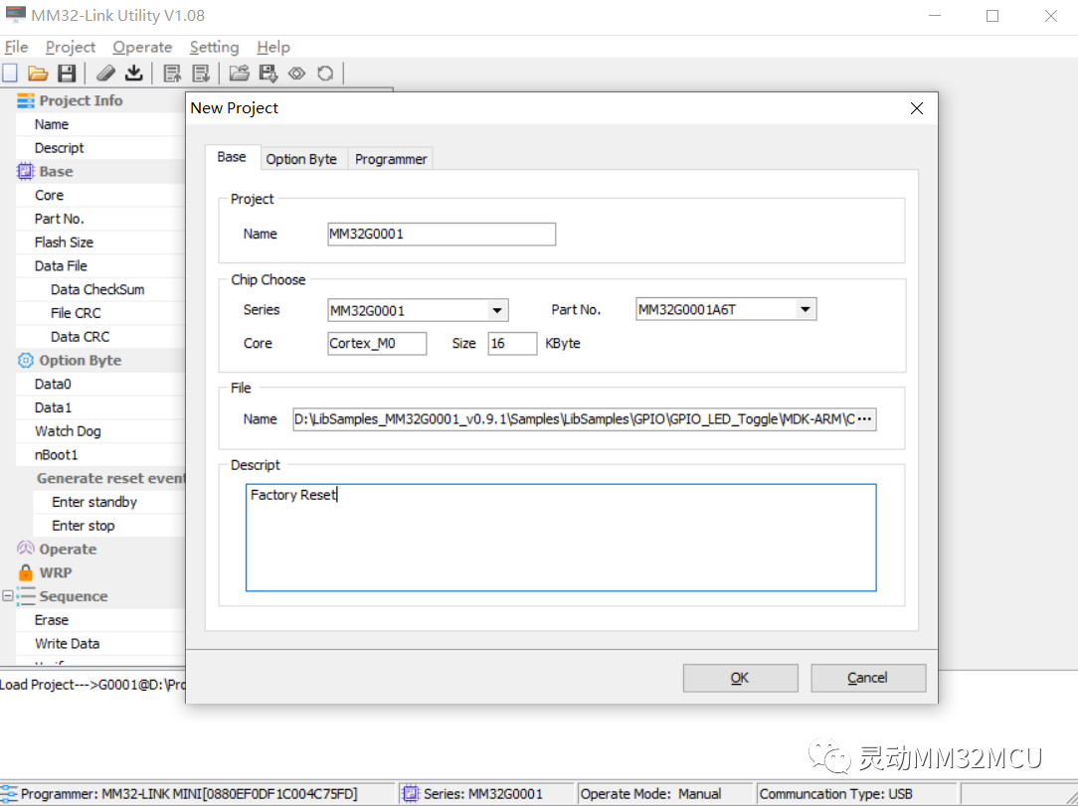Click the New Project toolbar icon
This screenshot has height=806, width=1078.
coord(10,73)
